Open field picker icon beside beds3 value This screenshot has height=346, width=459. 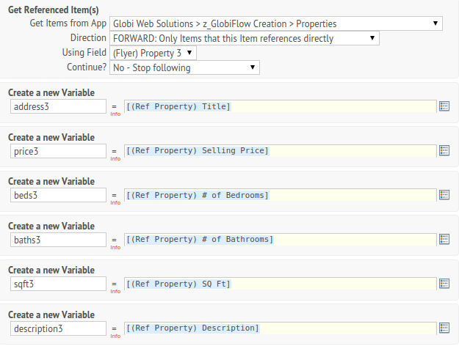444,195
